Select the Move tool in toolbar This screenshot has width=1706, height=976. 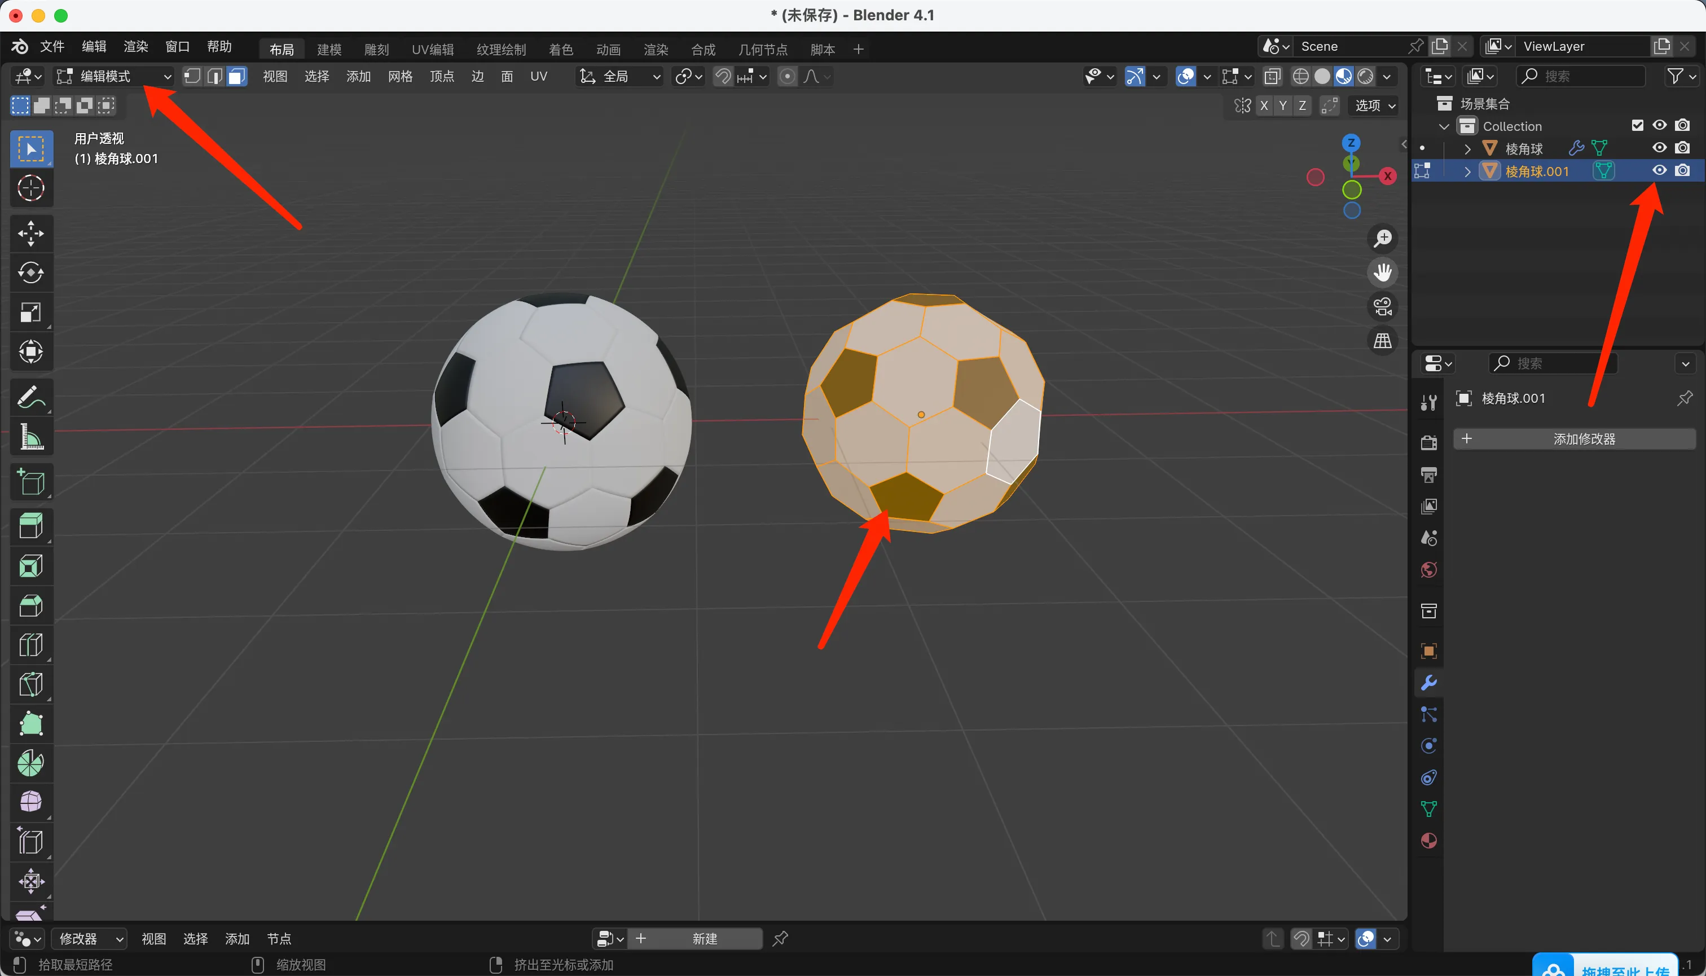coord(31,233)
